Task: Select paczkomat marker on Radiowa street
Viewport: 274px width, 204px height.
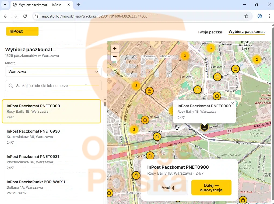Action: click(x=149, y=91)
